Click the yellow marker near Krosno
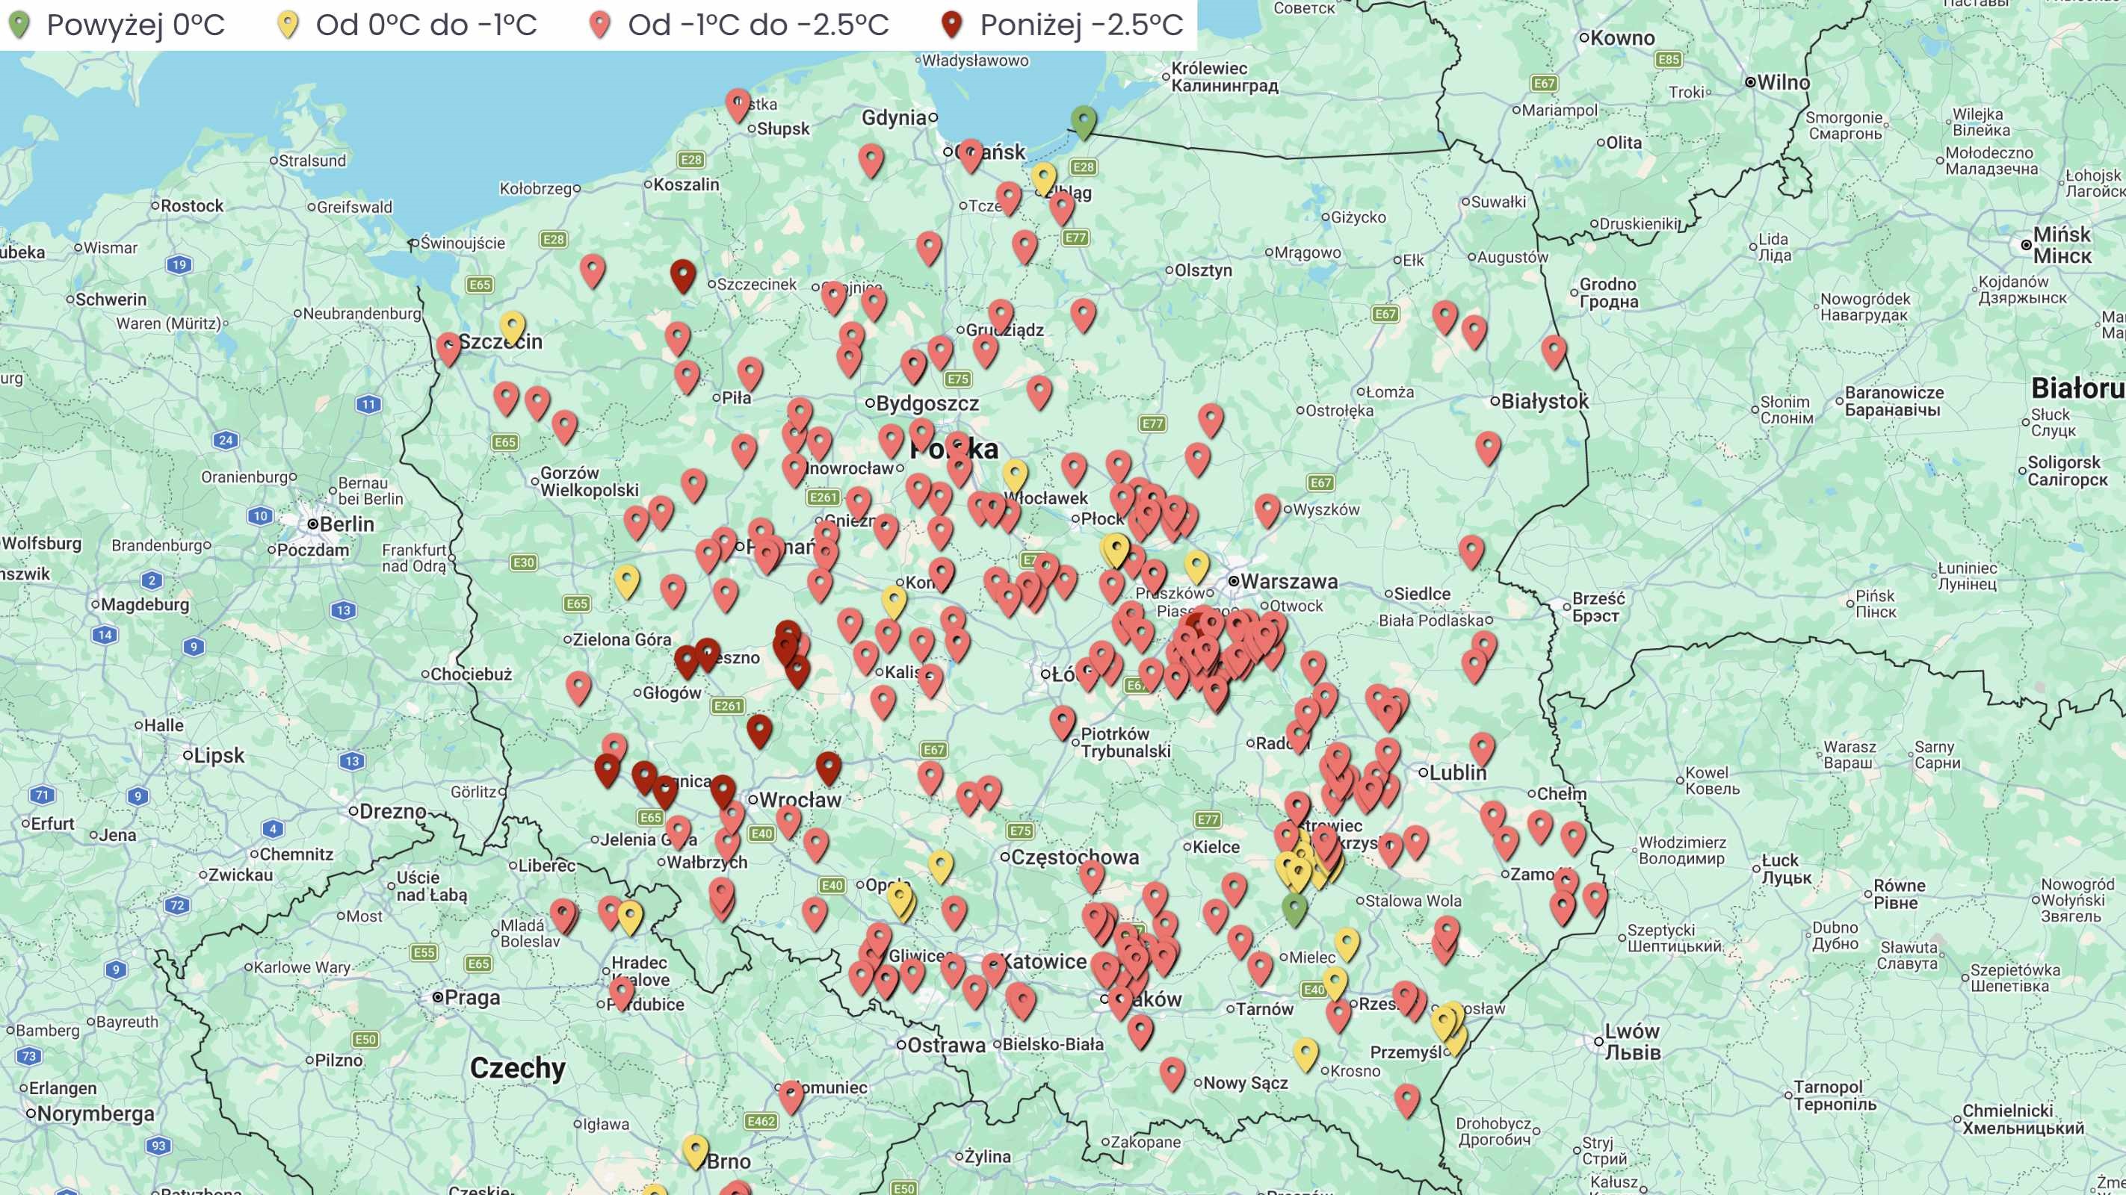 (1305, 1052)
